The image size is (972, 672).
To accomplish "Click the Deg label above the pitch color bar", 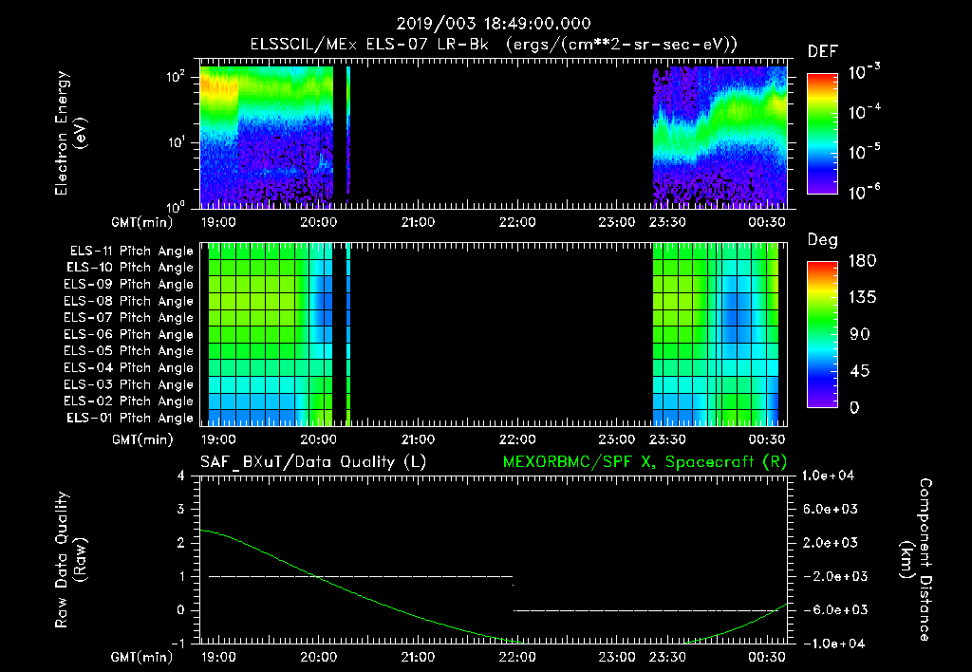I will [x=822, y=240].
